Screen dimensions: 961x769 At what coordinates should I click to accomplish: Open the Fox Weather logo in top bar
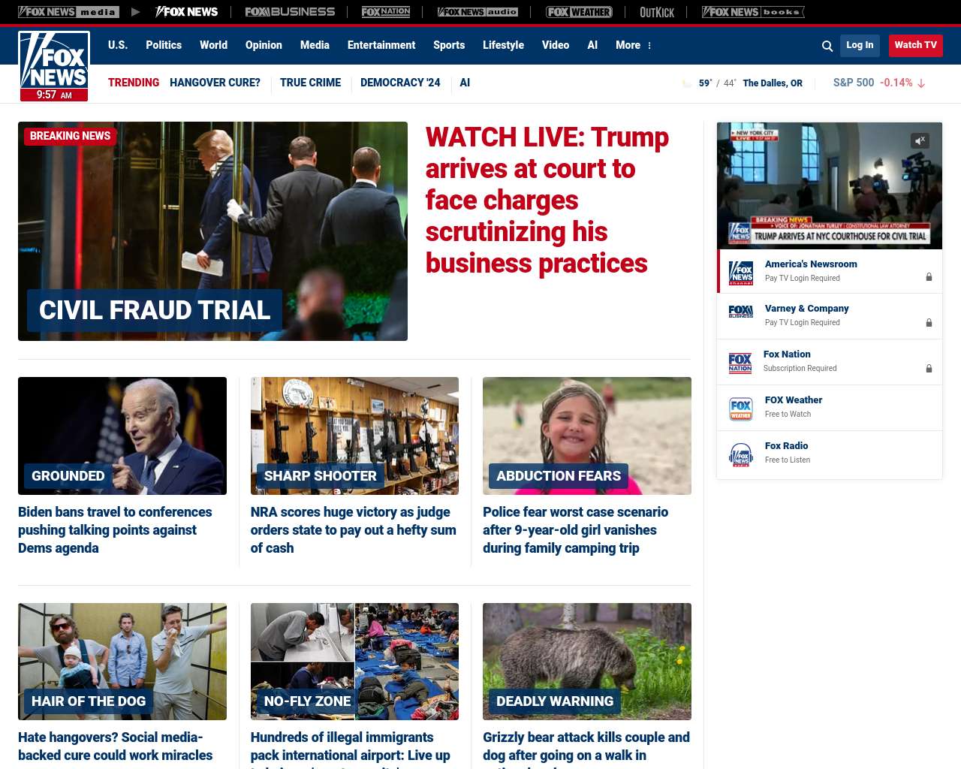click(579, 12)
